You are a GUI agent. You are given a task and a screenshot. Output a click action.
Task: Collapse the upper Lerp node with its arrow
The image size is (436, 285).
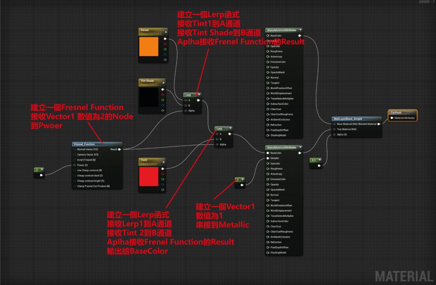tap(198, 95)
